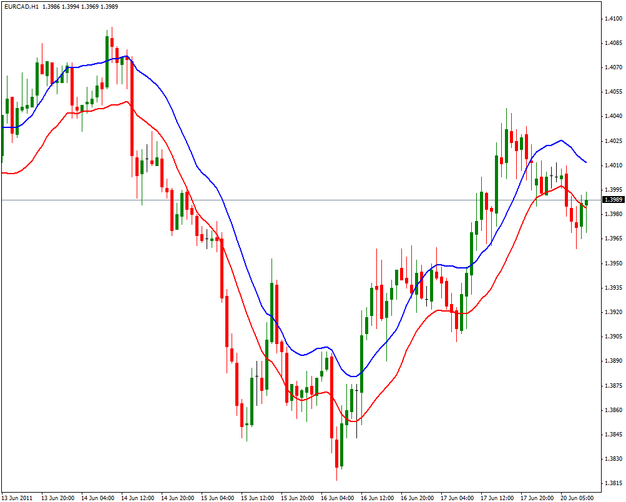
Task: Click the lowest red candle near 1.3830
Action: point(336,453)
